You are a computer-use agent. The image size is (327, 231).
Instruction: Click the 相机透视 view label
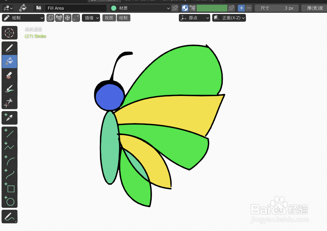33,29
